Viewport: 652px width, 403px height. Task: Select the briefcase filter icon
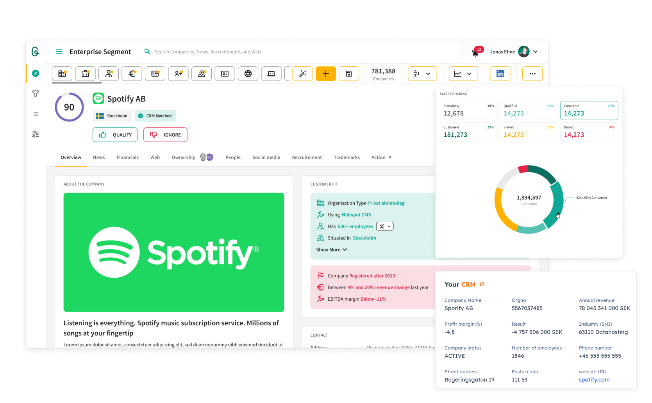click(86, 74)
